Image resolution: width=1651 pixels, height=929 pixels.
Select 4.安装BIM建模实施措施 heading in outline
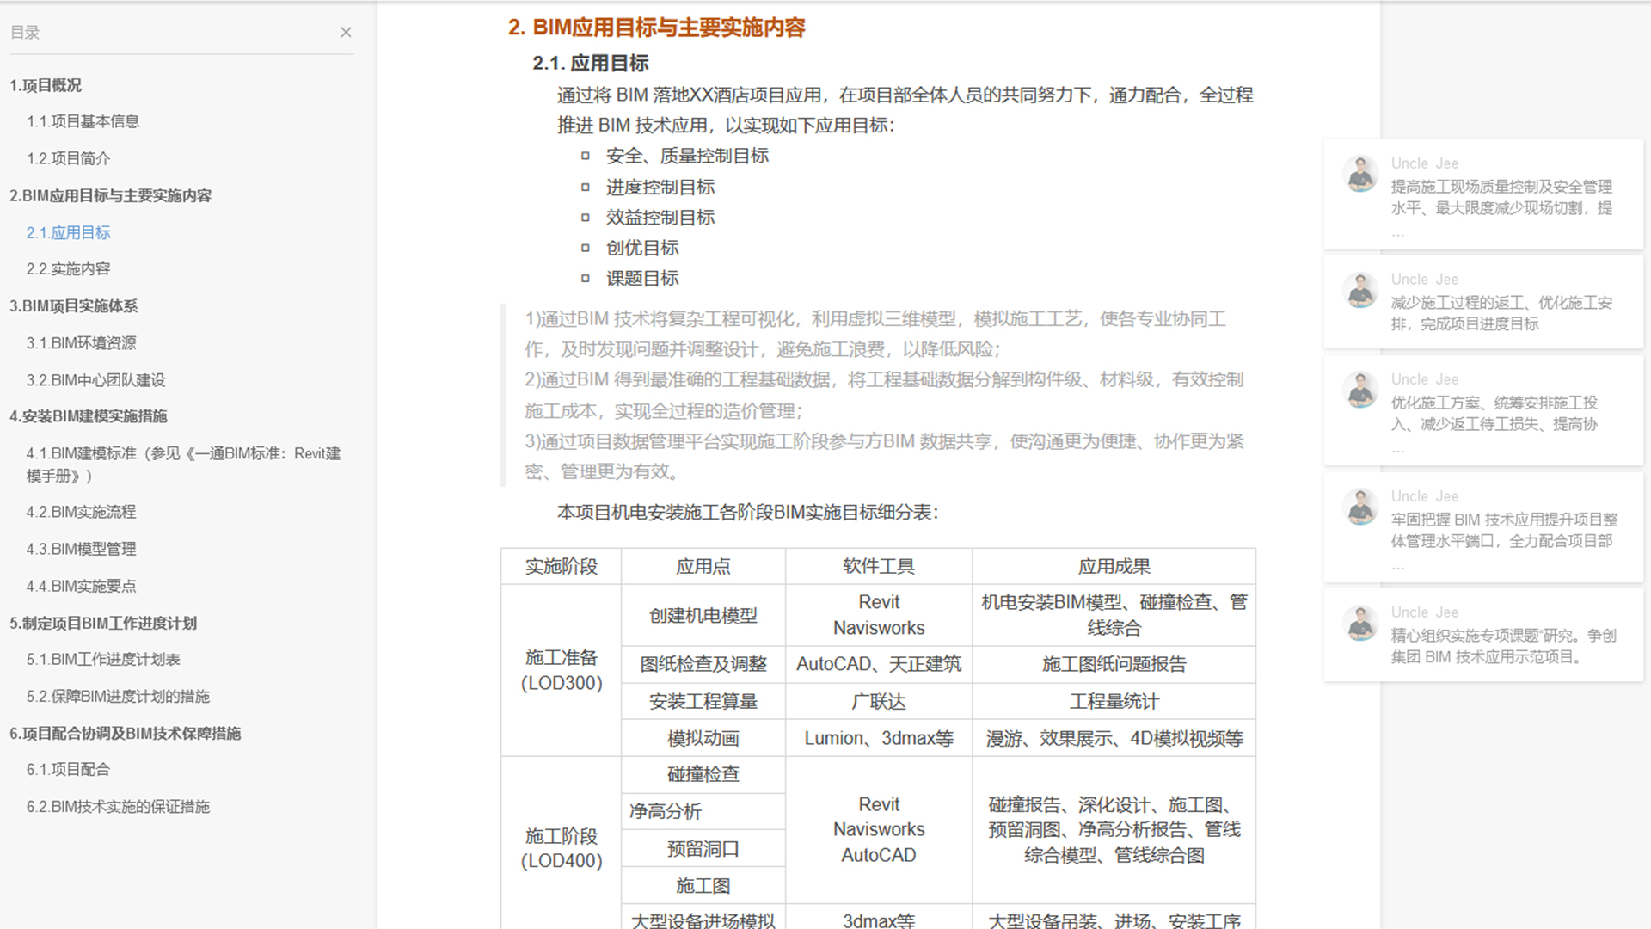(x=89, y=416)
